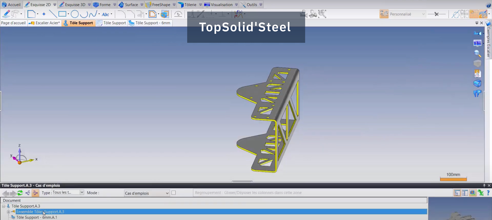Click the Personnalisé line style slider

[437, 14]
